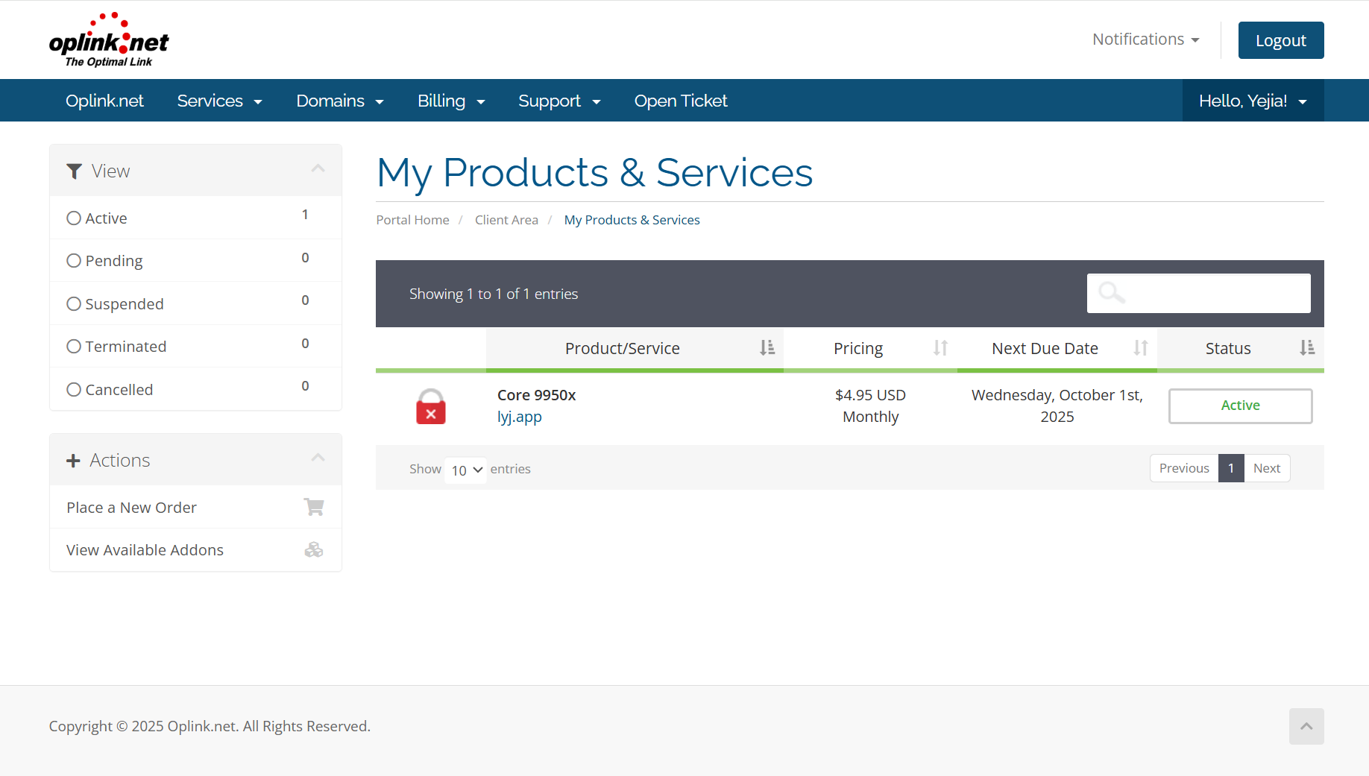The width and height of the screenshot is (1369, 776).
Task: Open the Support menu dropdown
Action: coord(559,101)
